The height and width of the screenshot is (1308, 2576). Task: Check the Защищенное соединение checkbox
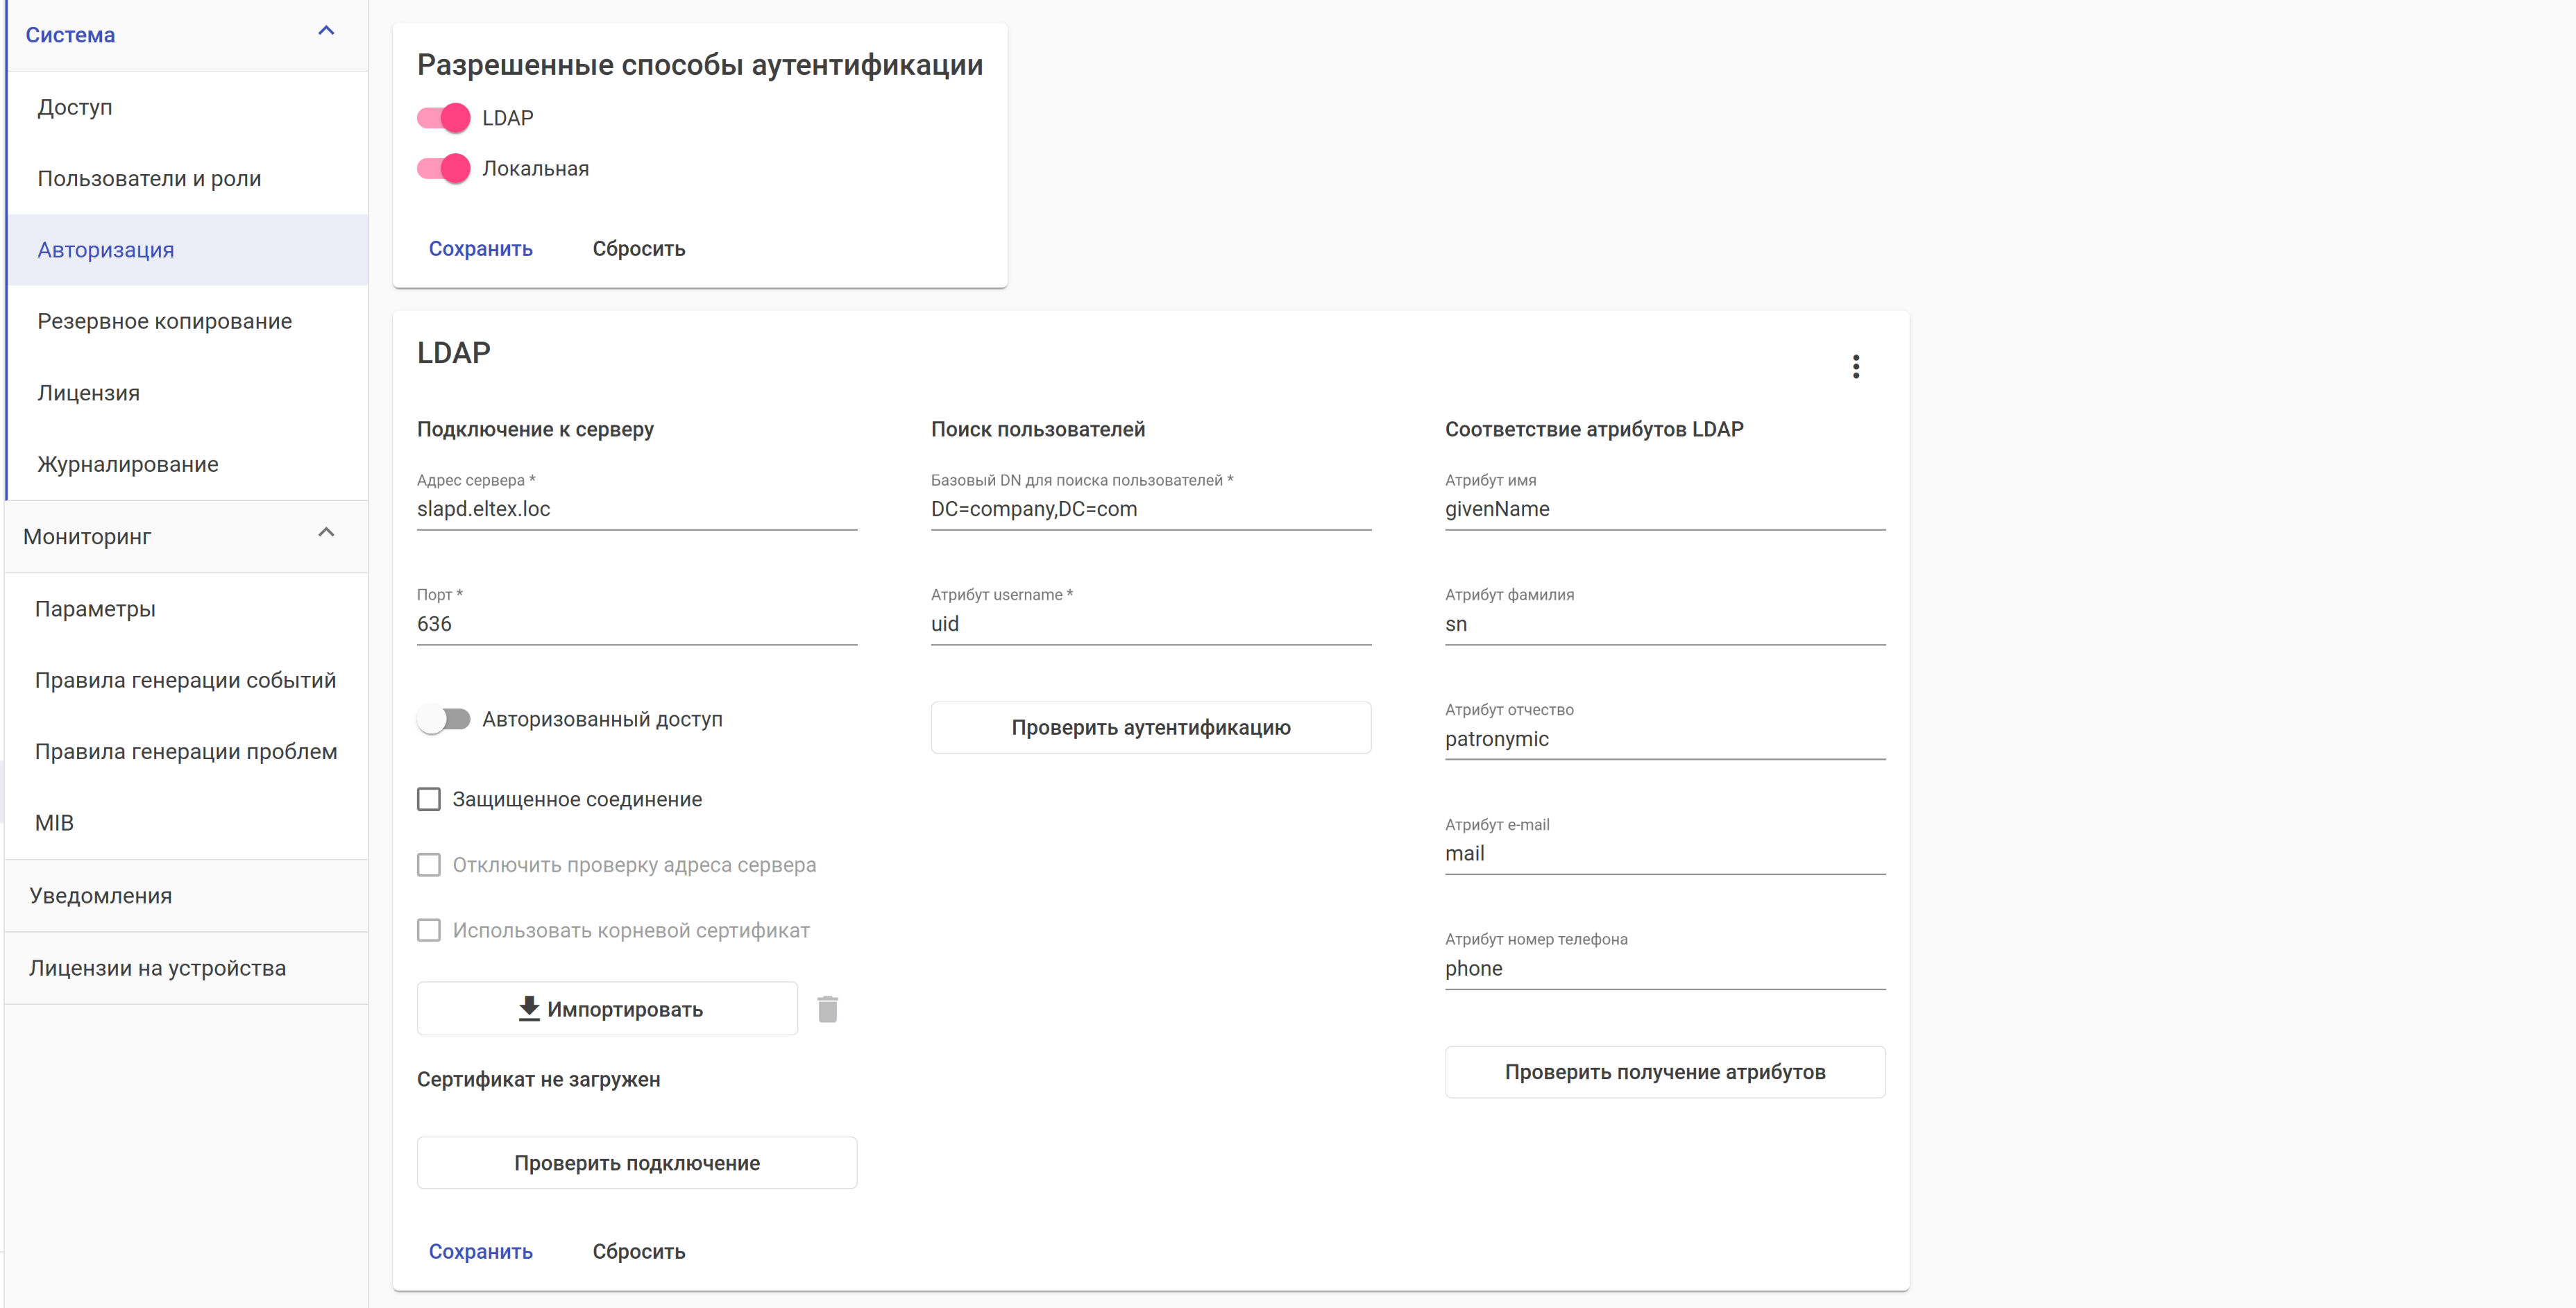point(429,799)
